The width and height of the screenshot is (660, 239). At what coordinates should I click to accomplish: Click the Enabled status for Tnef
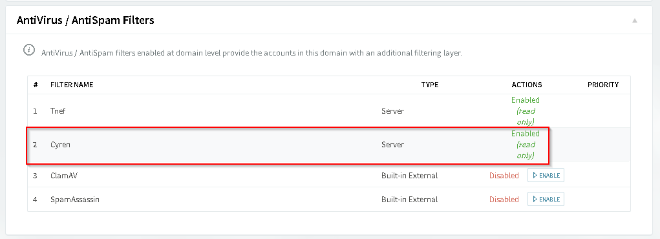pos(526,100)
